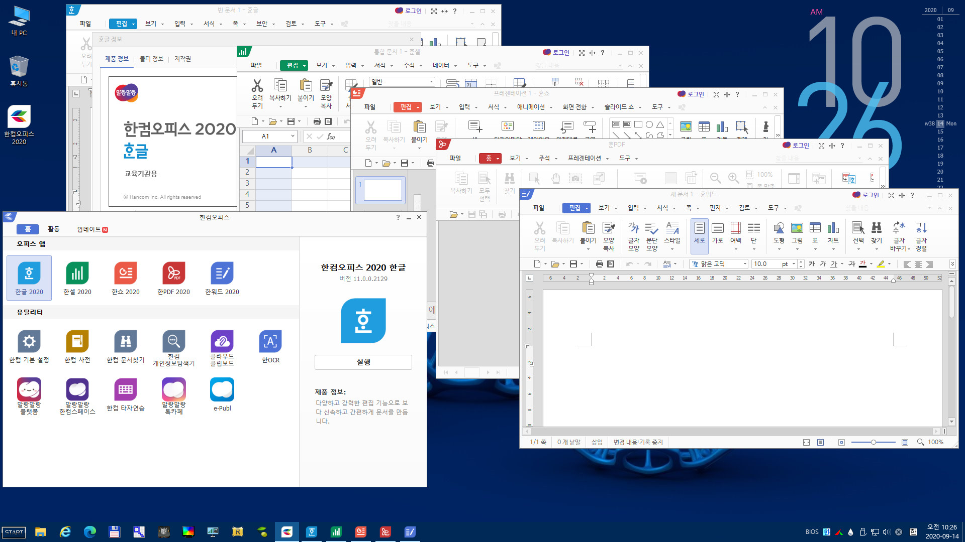Image resolution: width=965 pixels, height=542 pixels.
Task: Open 검토 menu in 한워드 window
Action: coord(744,208)
